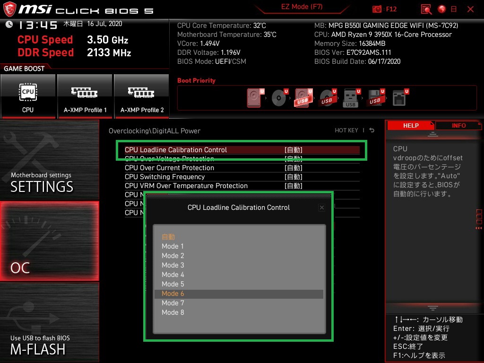The height and width of the screenshot is (363, 484).
Task: Click the date 16 Jul, 2020
Action: point(104,24)
